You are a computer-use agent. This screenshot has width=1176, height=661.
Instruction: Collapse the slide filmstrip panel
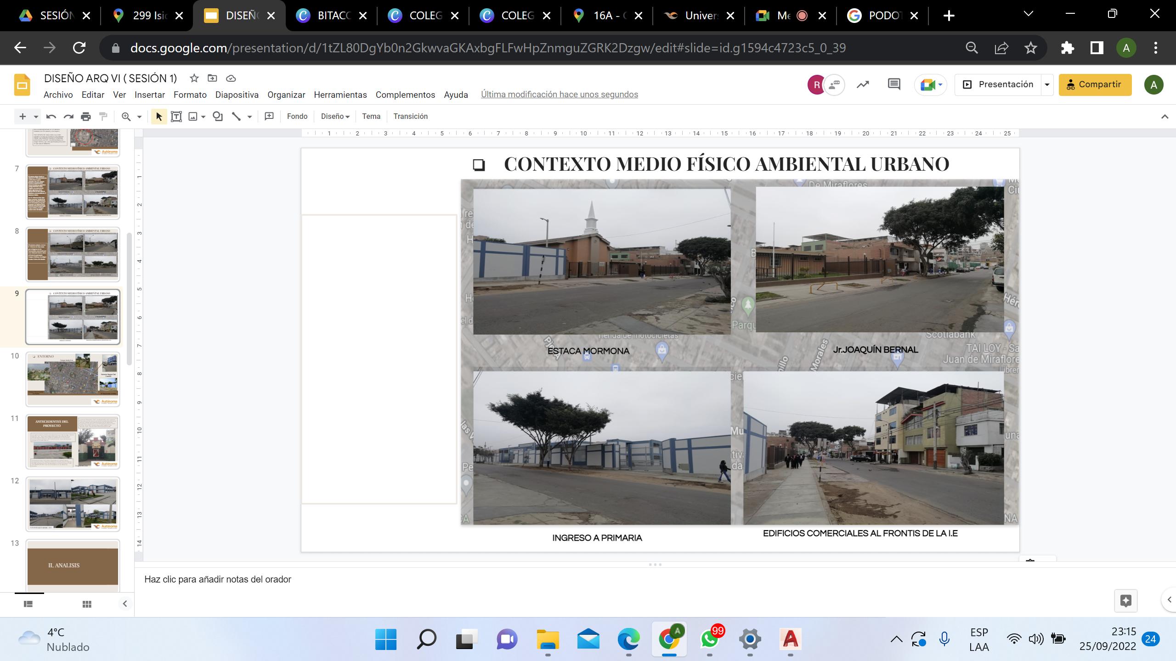(124, 604)
